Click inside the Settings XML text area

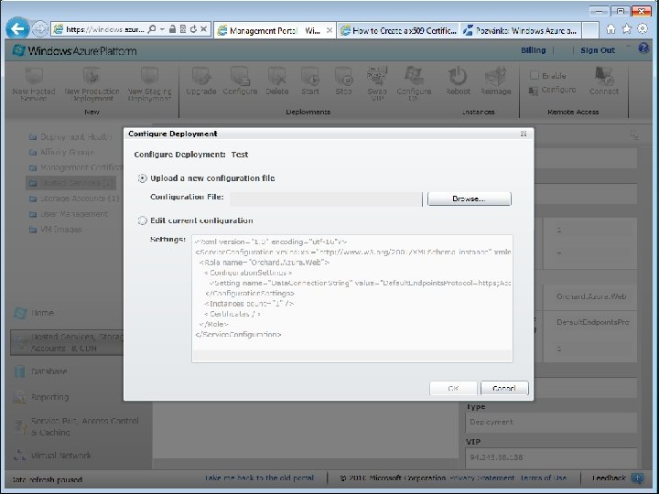pyautogui.click(x=352, y=293)
